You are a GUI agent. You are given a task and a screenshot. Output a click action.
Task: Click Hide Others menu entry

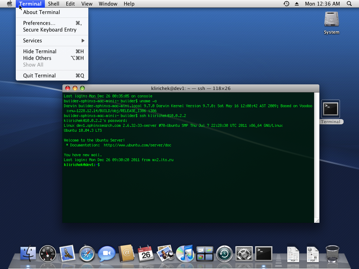(37, 58)
